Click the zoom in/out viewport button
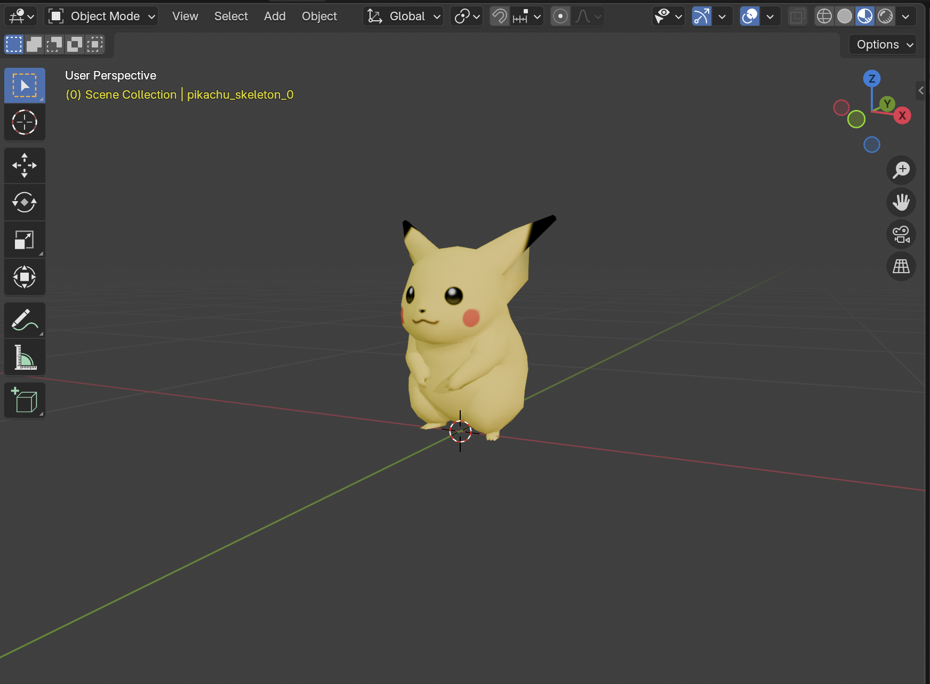 pyautogui.click(x=901, y=170)
